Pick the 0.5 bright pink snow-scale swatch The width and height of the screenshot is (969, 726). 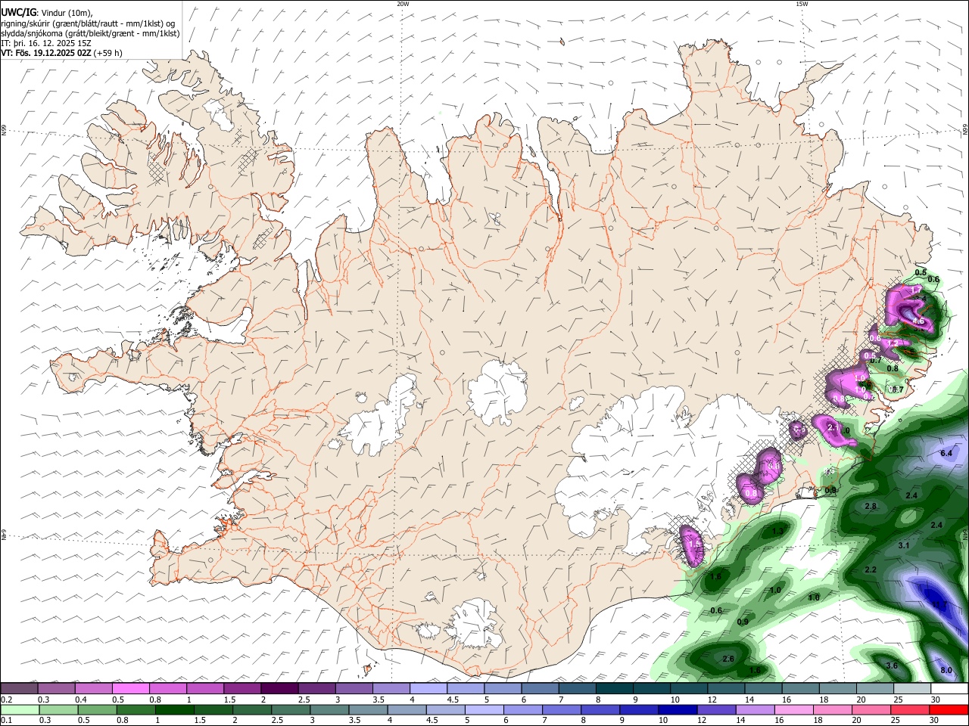pyautogui.click(x=130, y=688)
